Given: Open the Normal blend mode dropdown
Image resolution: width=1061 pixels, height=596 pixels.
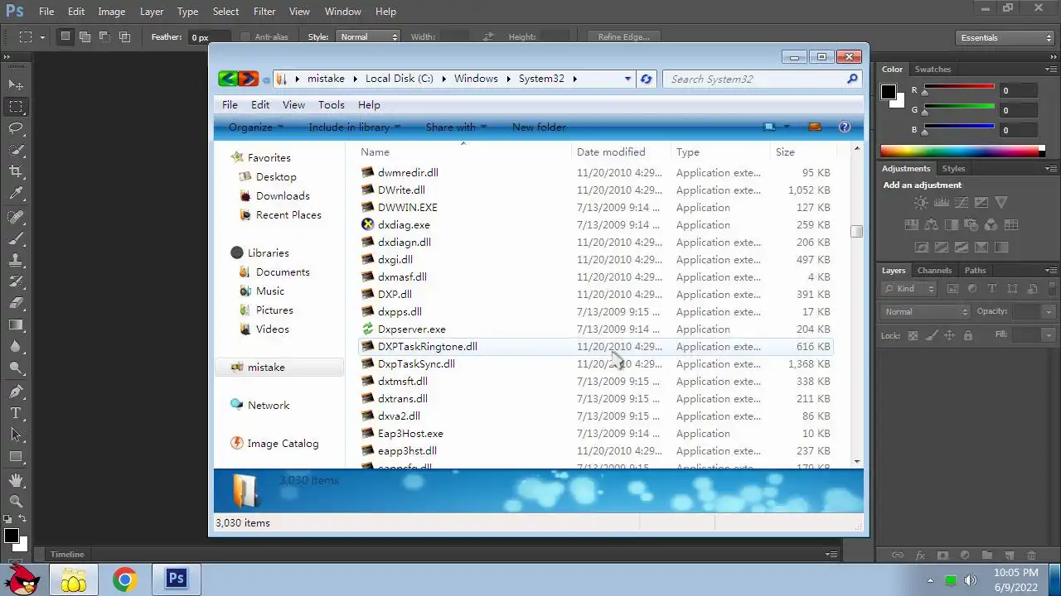Looking at the screenshot, I should (x=926, y=311).
